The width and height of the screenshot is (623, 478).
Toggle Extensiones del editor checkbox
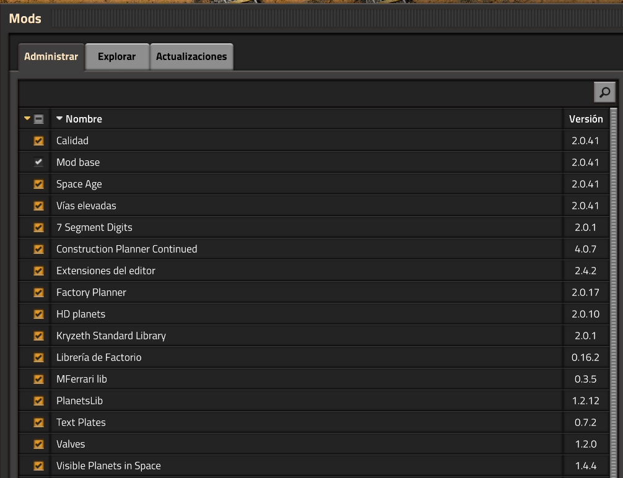pyautogui.click(x=38, y=271)
